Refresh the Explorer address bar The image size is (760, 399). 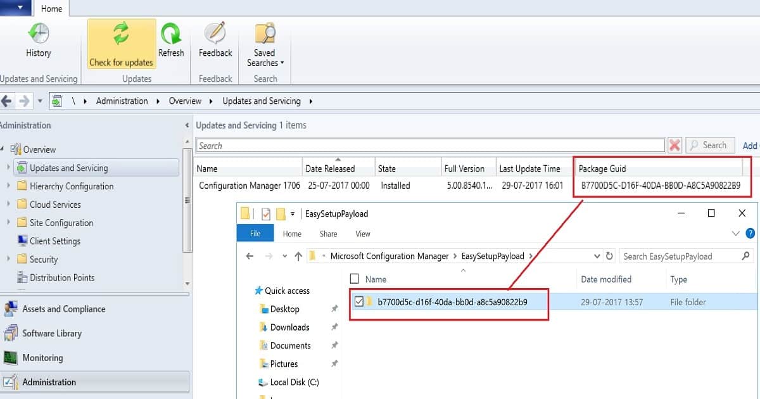(609, 256)
